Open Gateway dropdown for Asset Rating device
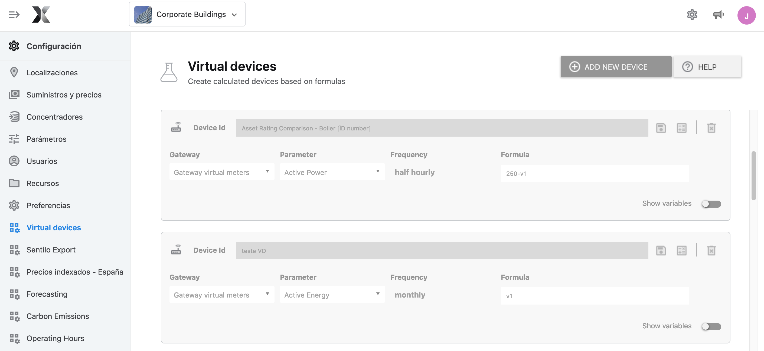 pos(222,172)
